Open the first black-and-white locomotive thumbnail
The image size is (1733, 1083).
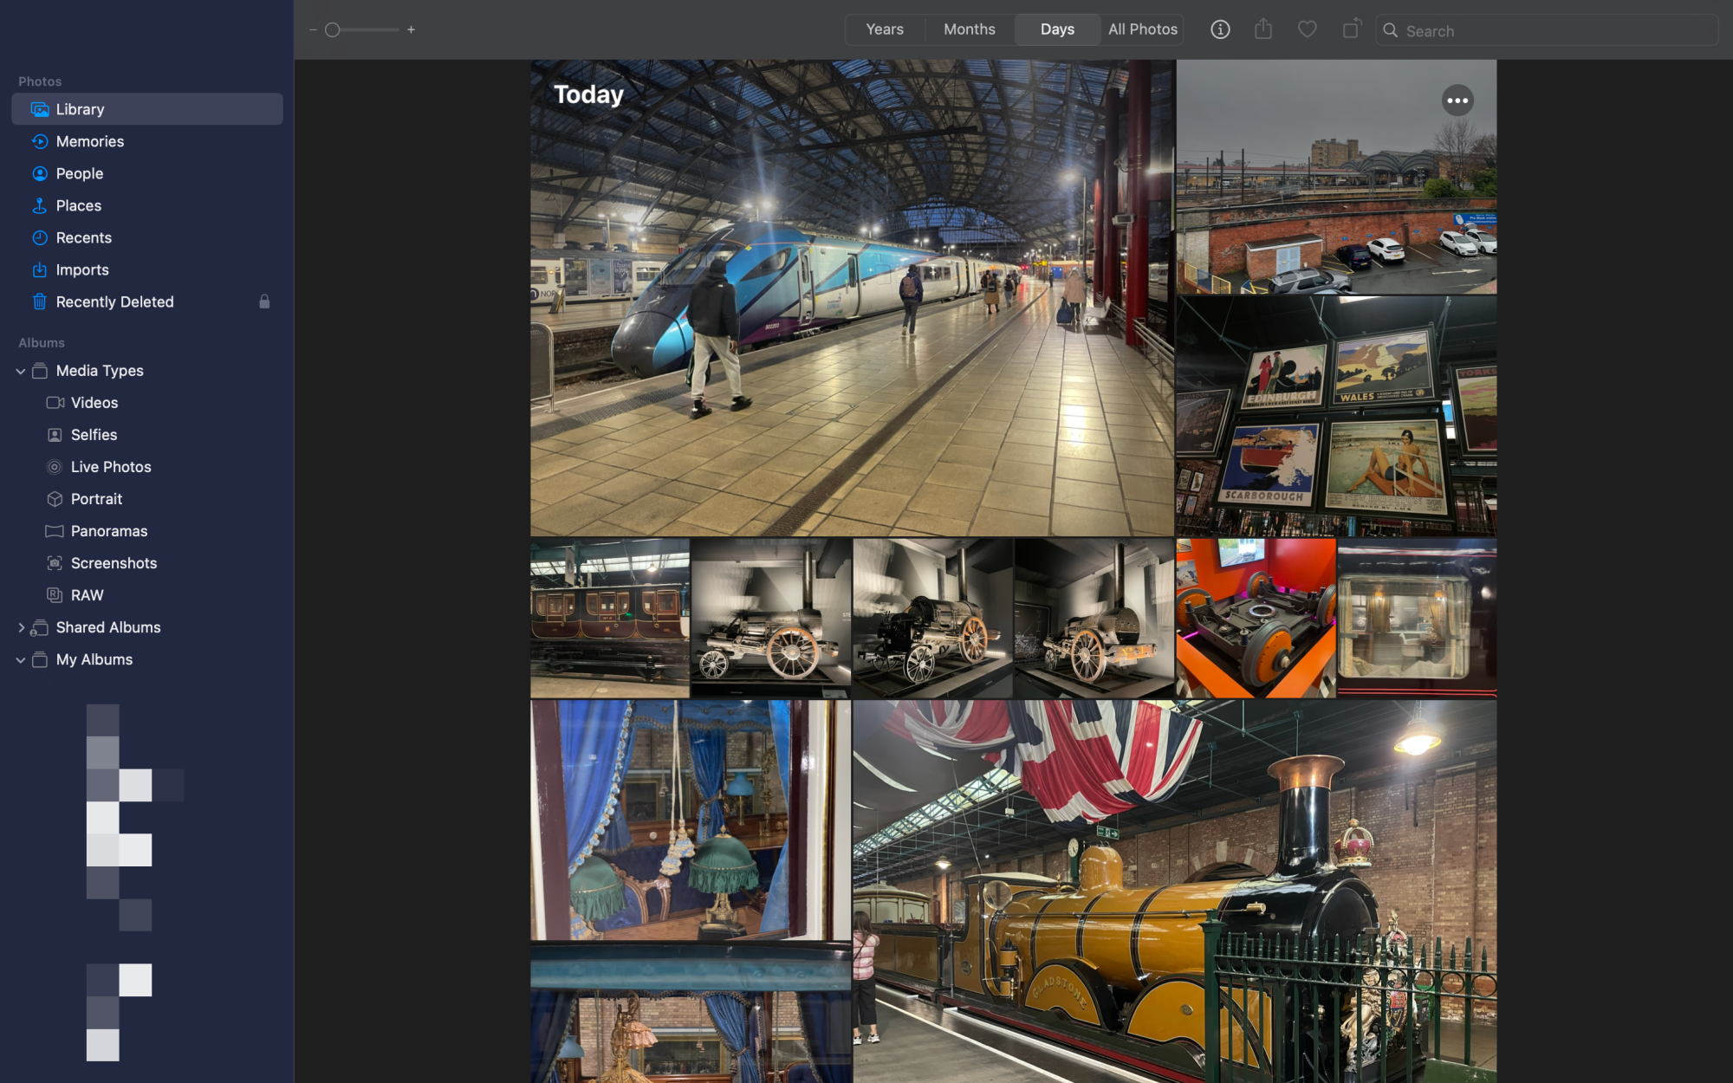(771, 619)
